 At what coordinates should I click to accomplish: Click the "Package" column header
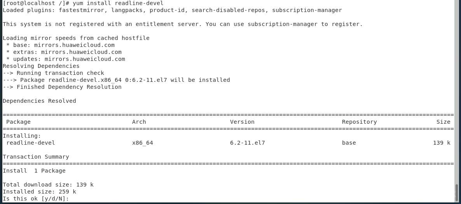point(18,122)
